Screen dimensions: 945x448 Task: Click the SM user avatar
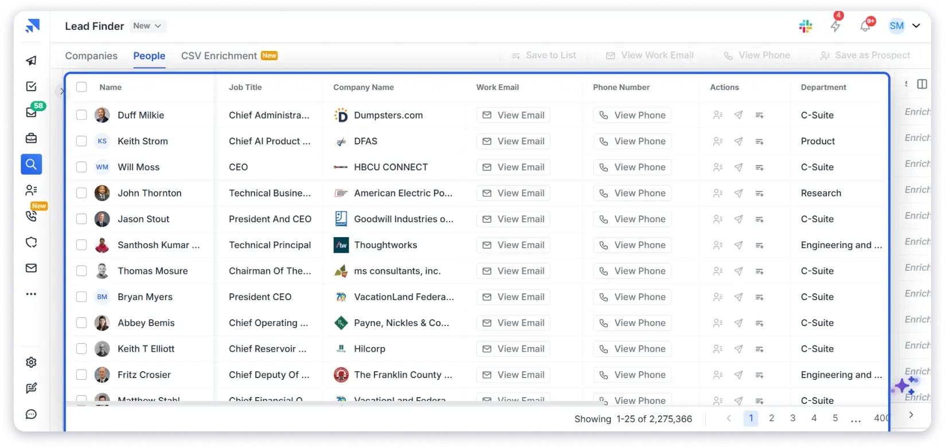pyautogui.click(x=897, y=26)
